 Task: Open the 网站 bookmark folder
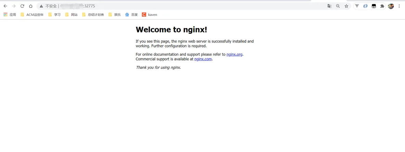point(71,15)
